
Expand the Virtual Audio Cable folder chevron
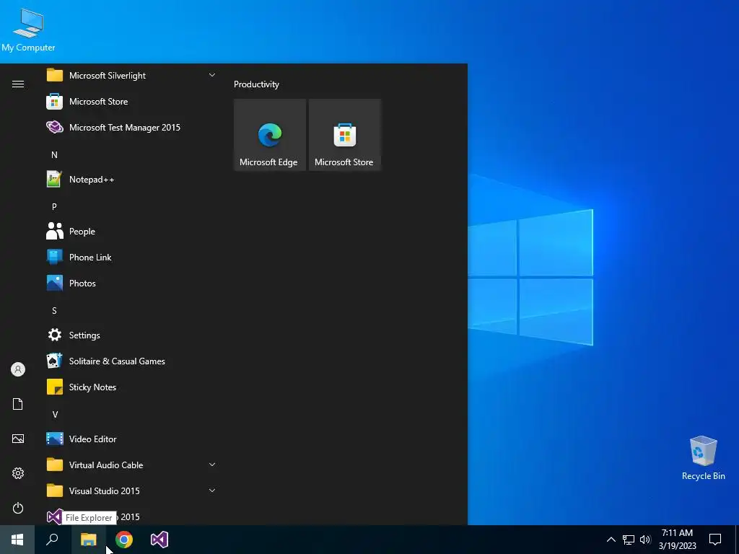click(x=212, y=465)
